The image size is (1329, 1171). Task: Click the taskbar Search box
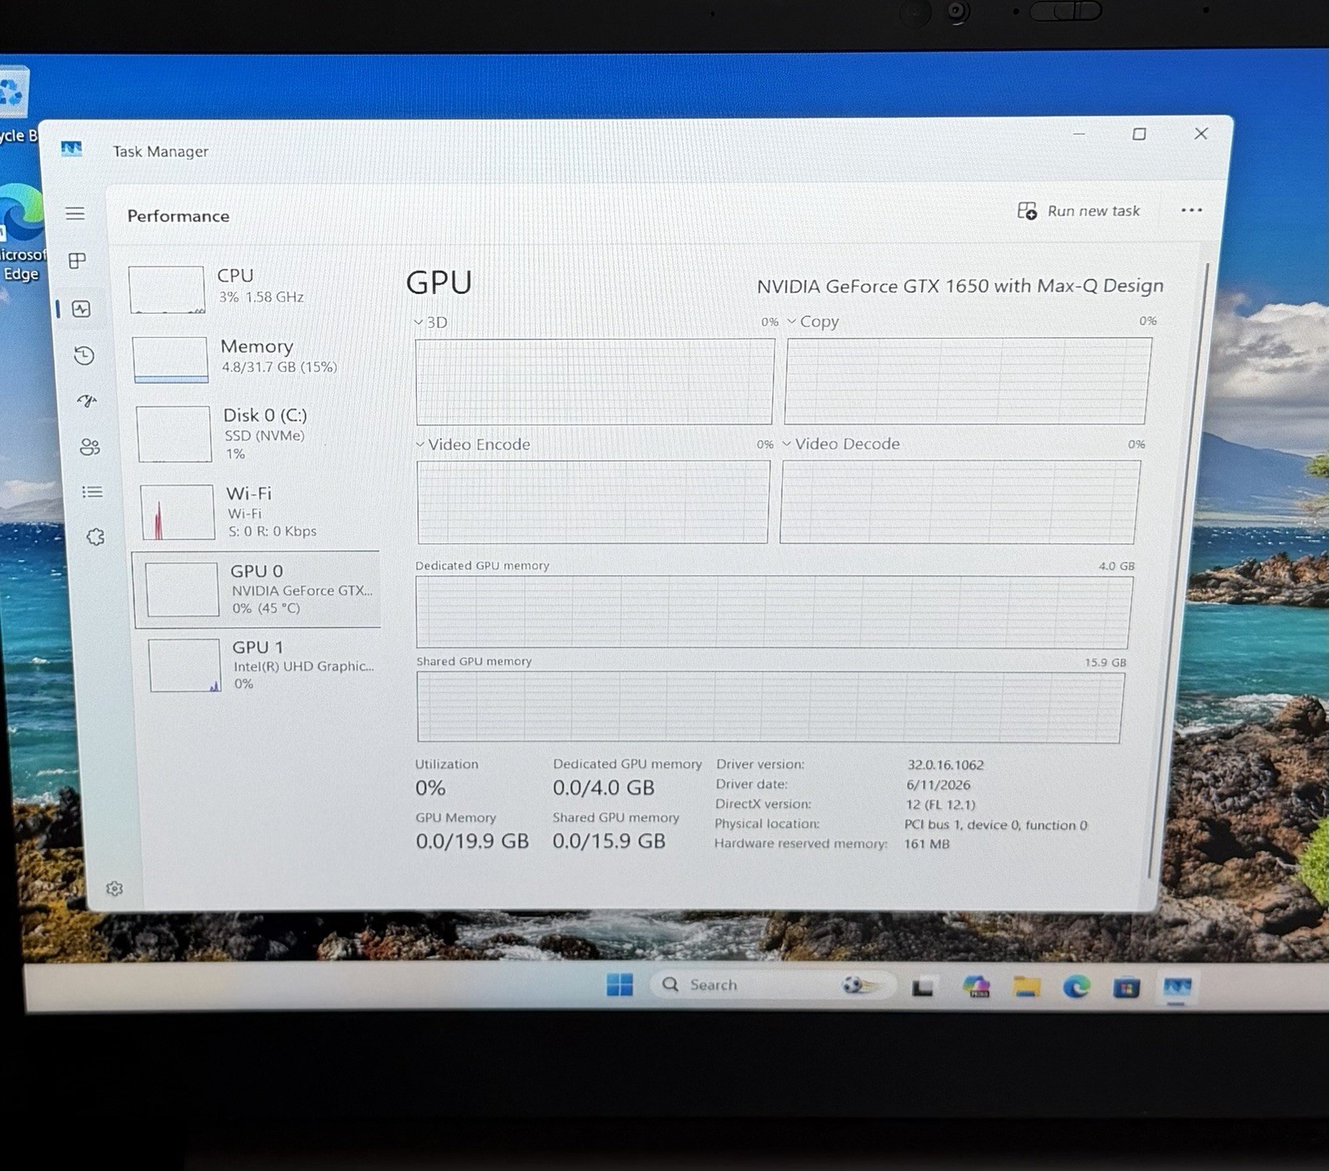point(772,985)
